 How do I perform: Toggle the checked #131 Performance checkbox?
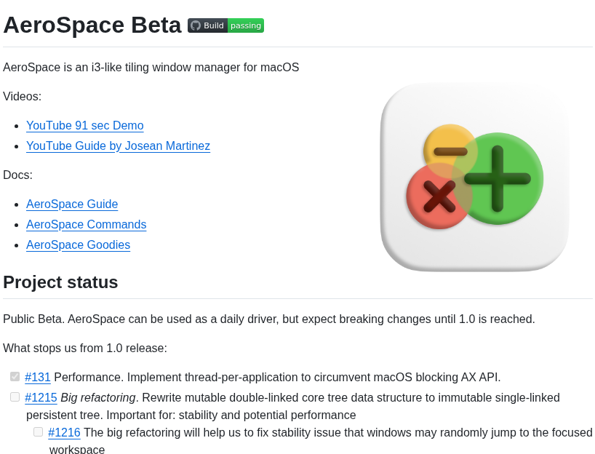point(15,377)
